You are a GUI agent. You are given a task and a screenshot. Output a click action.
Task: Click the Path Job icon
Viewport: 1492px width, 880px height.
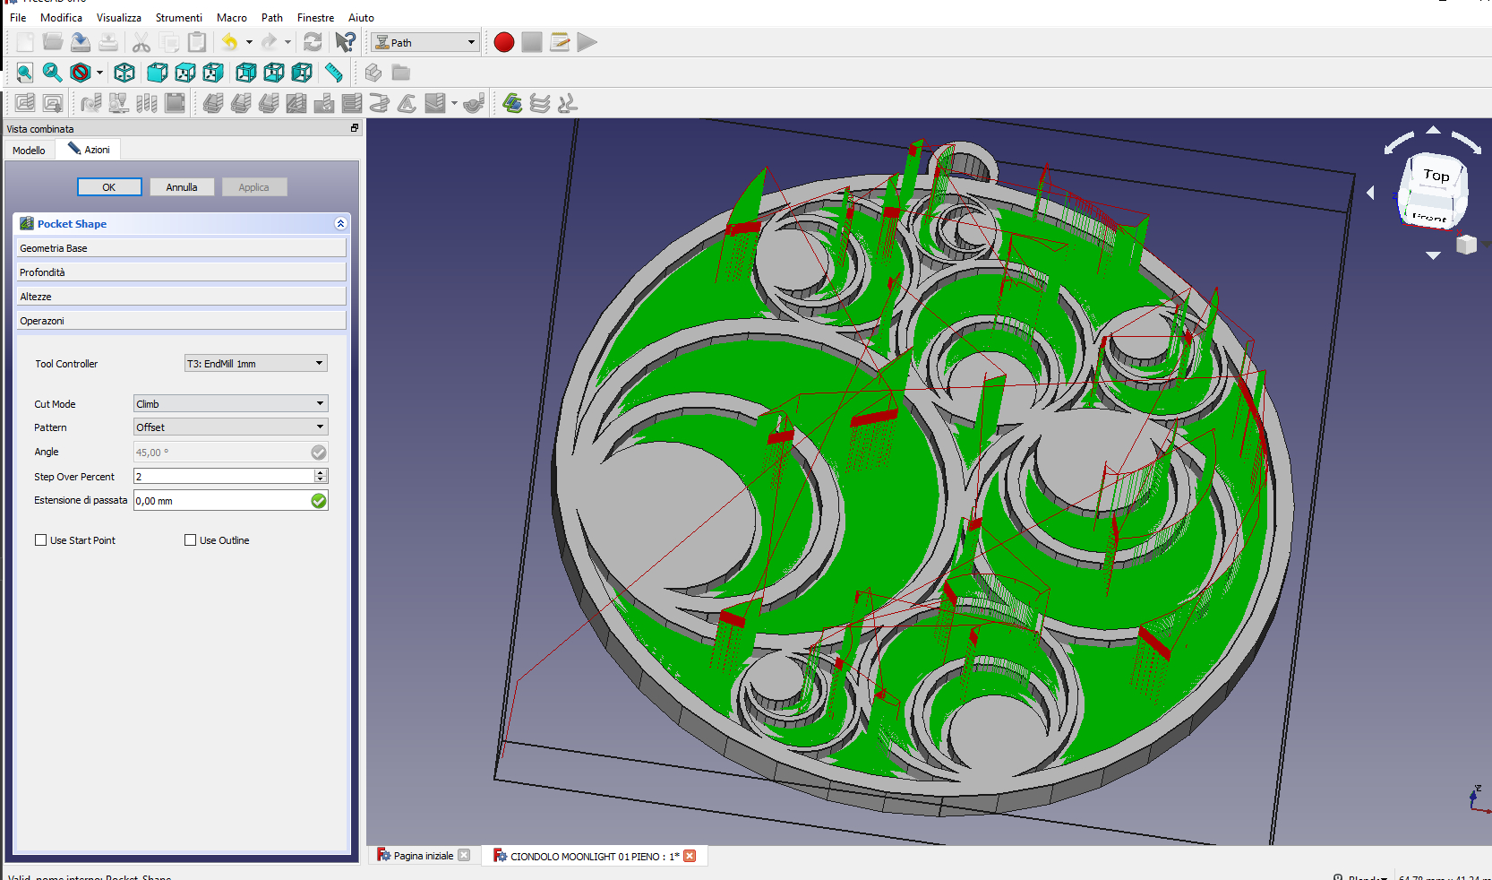click(x=25, y=103)
